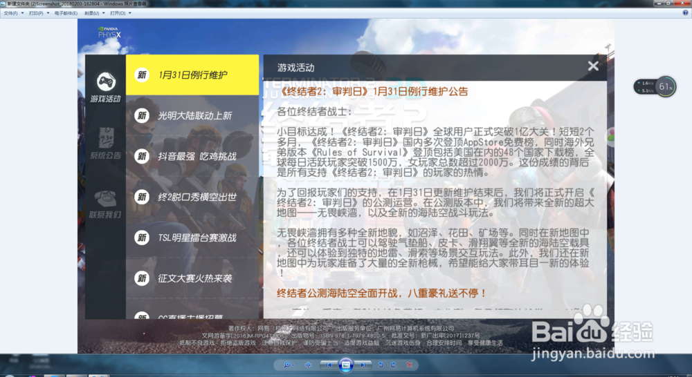
Task: Open the 刻录(U) menu
Action: pyautogui.click(x=94, y=13)
